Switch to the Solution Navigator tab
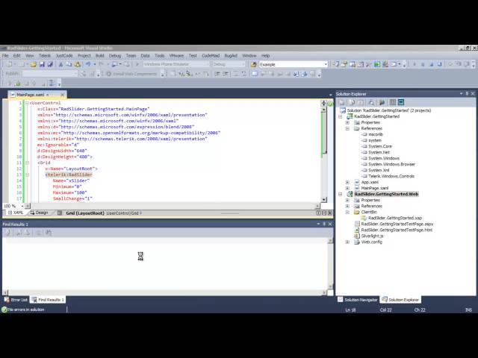The image size is (478, 358). click(358, 300)
